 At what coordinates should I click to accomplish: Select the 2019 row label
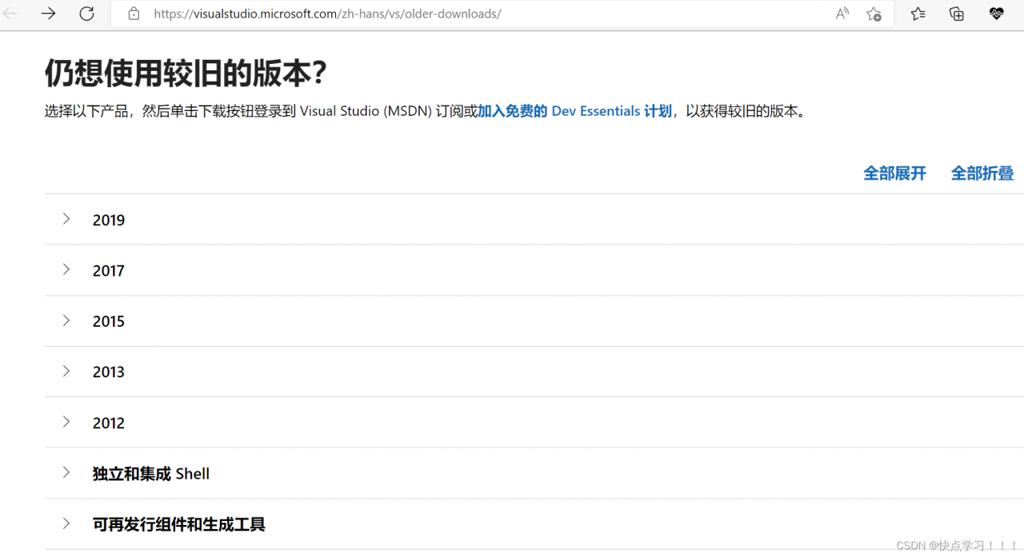coord(109,220)
